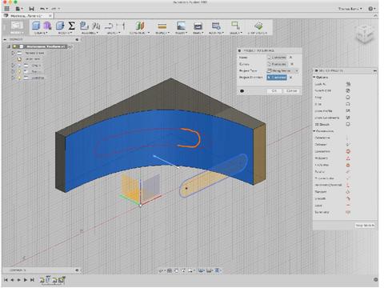Screen dimensions: 384x288
Task: Click the Modify press-pull icon
Action: click(x=60, y=26)
